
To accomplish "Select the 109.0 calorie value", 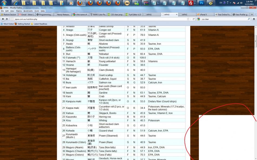I will [143, 58].
